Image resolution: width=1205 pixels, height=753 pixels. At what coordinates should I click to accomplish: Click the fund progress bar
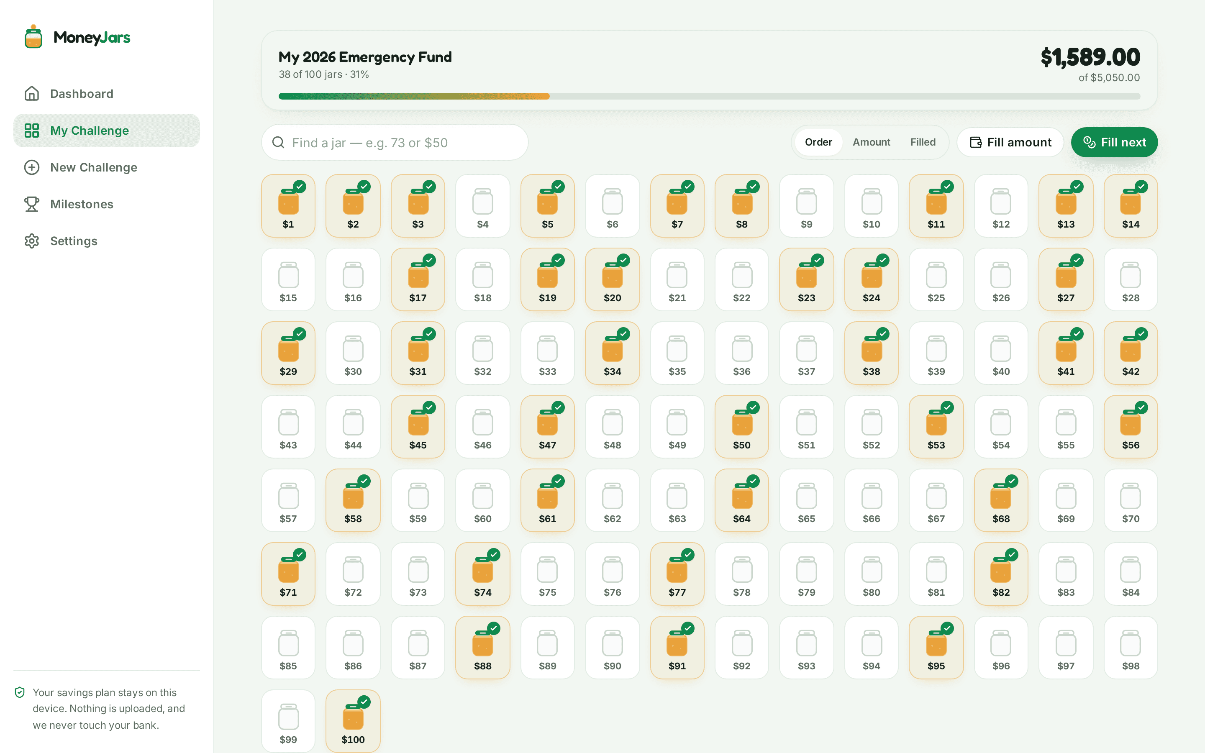[710, 96]
